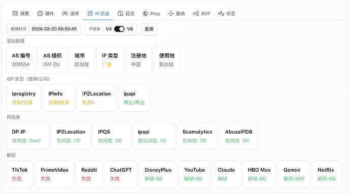
Task: Click the 速率 speedometer icon
Action: [65, 14]
